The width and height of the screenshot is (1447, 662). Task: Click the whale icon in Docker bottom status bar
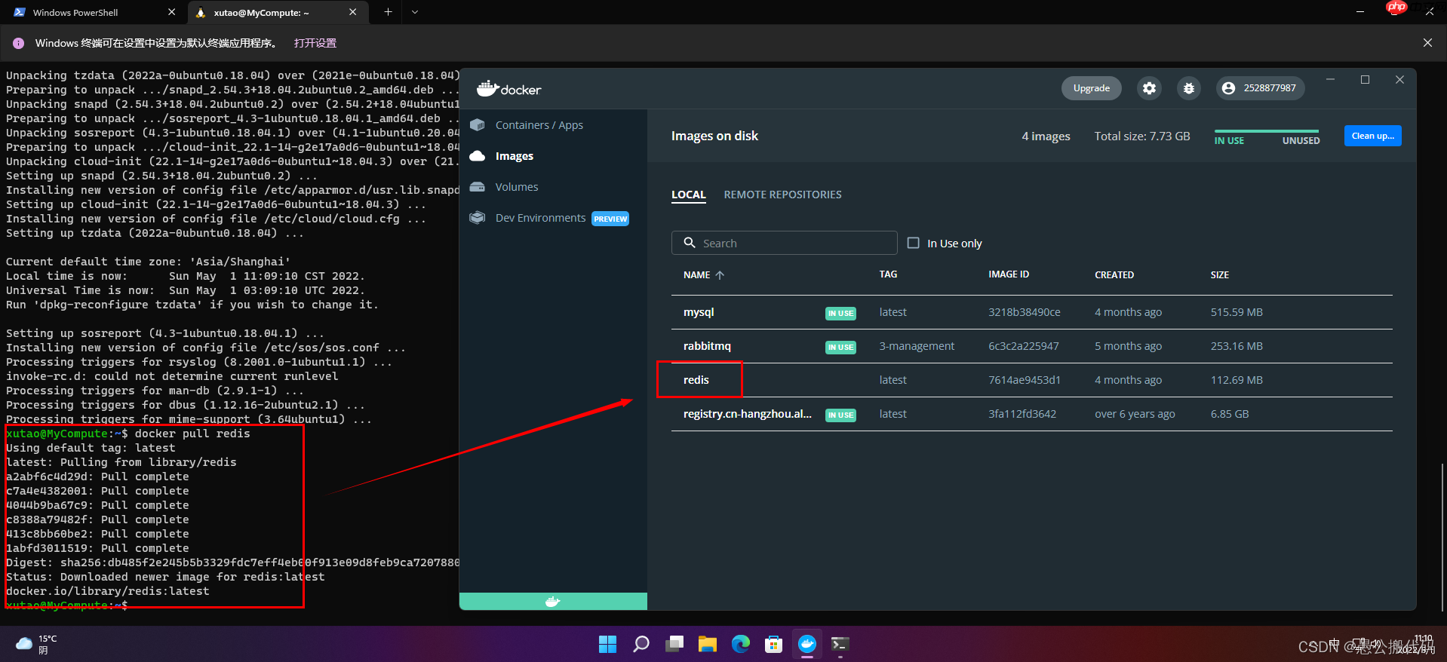point(553,602)
